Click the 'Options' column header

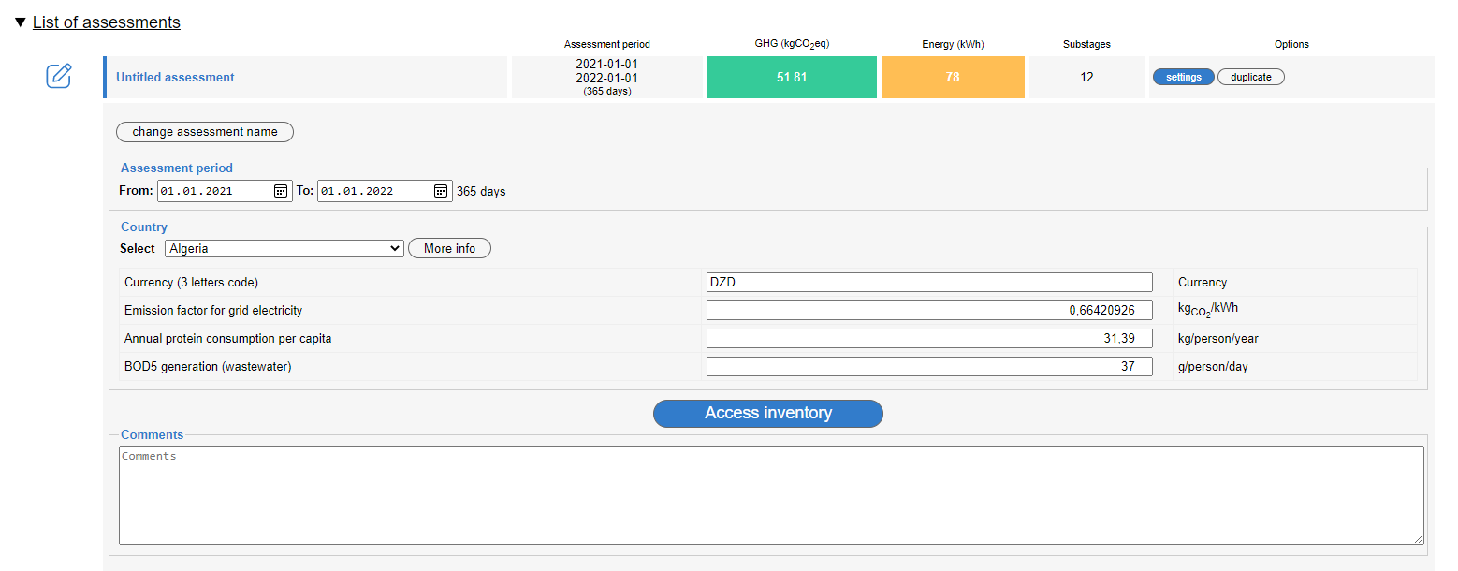click(x=1291, y=44)
